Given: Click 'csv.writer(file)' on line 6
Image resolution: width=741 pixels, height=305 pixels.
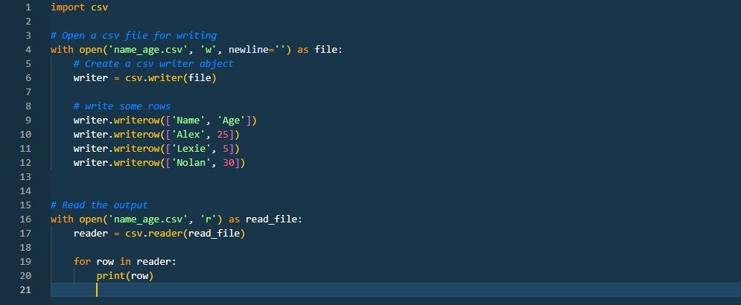Looking at the screenshot, I should (171, 78).
